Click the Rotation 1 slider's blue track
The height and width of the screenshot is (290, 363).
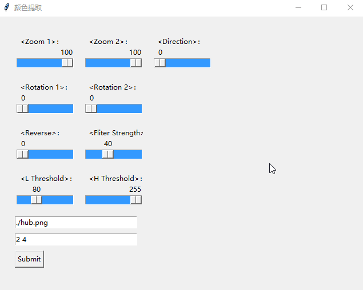(51, 108)
